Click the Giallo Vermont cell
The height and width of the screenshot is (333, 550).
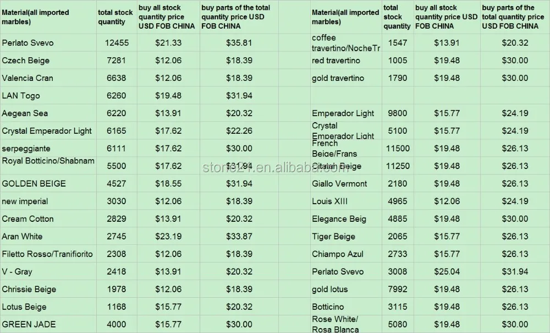pos(338,184)
